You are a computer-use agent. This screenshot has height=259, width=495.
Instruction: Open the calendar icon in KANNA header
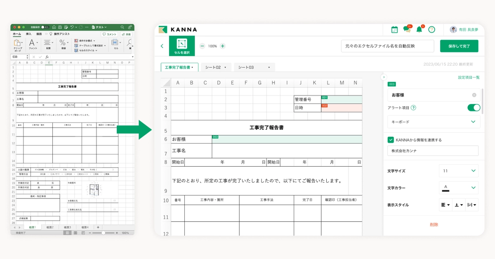tap(394, 29)
